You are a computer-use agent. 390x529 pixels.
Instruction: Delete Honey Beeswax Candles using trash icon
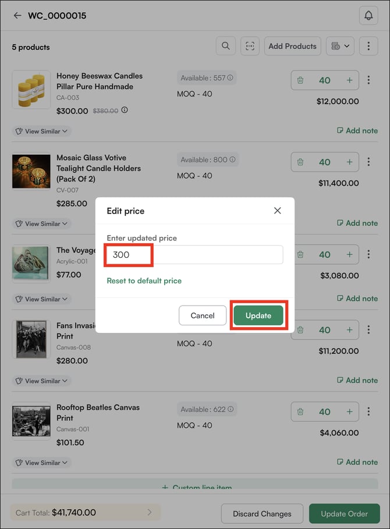coord(300,80)
